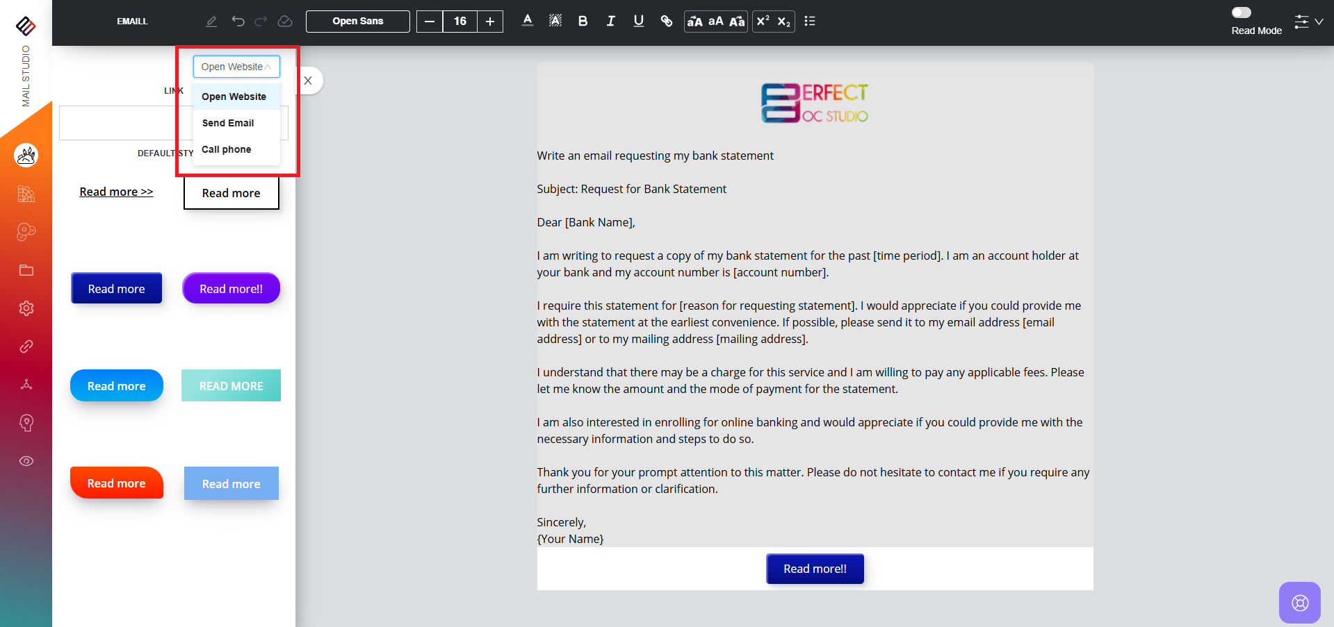
Task: Toggle the Read Mode switch
Action: (1242, 12)
